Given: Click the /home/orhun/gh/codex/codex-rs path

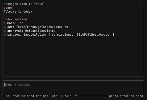Looking at the screenshot, I should (42, 27).
